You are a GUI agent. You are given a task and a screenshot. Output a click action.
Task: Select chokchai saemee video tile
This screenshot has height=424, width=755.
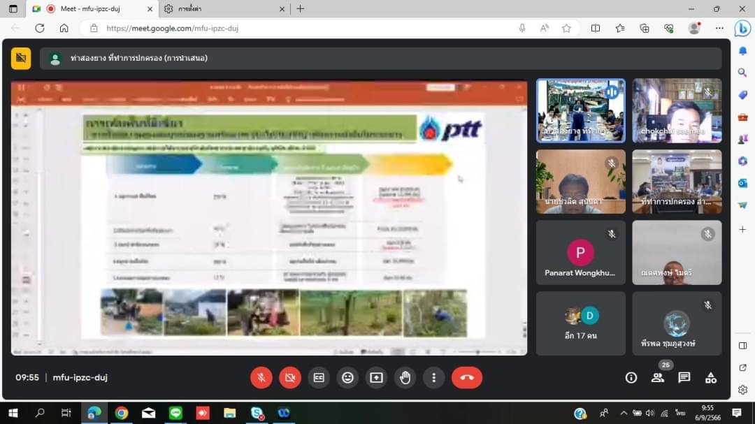click(677, 110)
